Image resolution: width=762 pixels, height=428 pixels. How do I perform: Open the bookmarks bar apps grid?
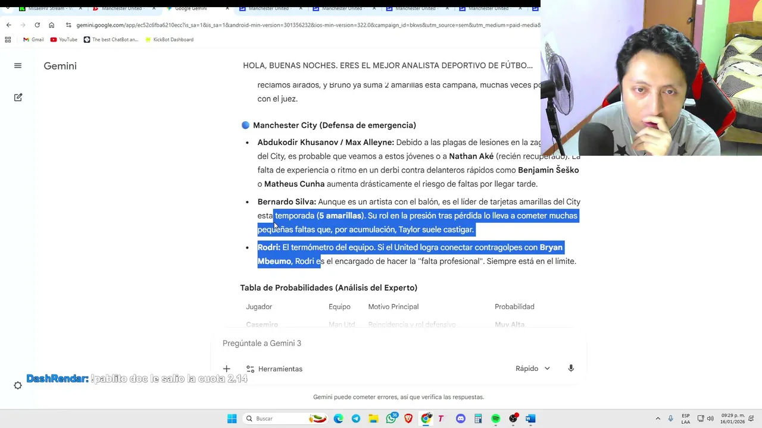point(8,39)
